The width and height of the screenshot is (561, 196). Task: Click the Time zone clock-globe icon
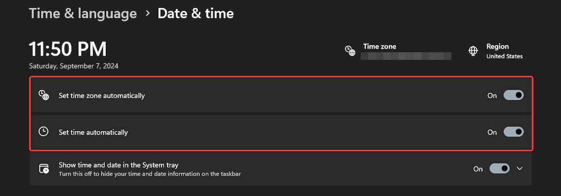click(x=350, y=51)
